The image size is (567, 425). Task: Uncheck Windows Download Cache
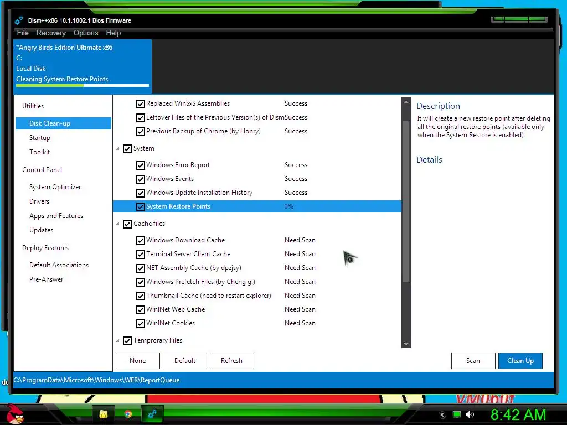pyautogui.click(x=141, y=241)
